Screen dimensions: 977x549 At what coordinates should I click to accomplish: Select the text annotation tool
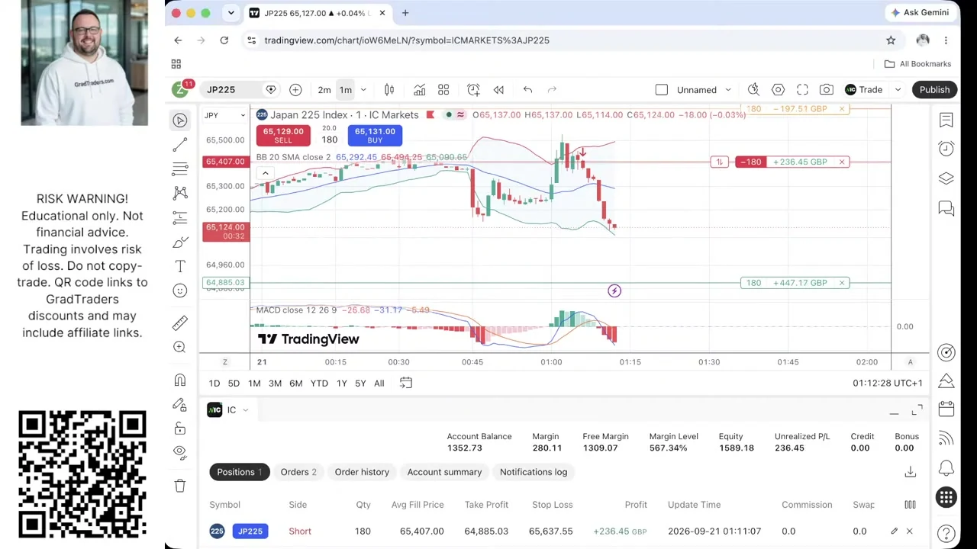coord(180,266)
